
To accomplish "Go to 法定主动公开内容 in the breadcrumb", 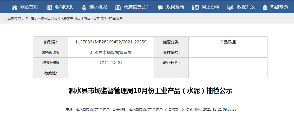I will [x=77, y=18].
